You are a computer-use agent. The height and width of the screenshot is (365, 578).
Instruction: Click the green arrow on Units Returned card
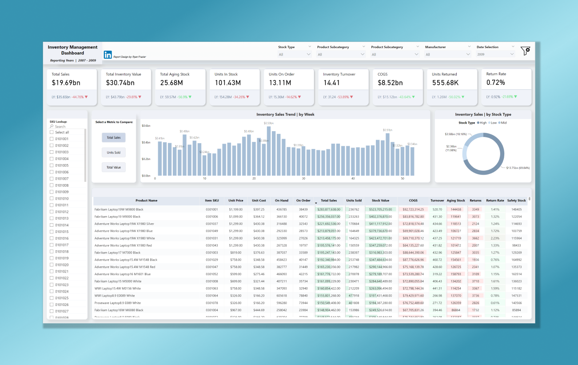[462, 96]
